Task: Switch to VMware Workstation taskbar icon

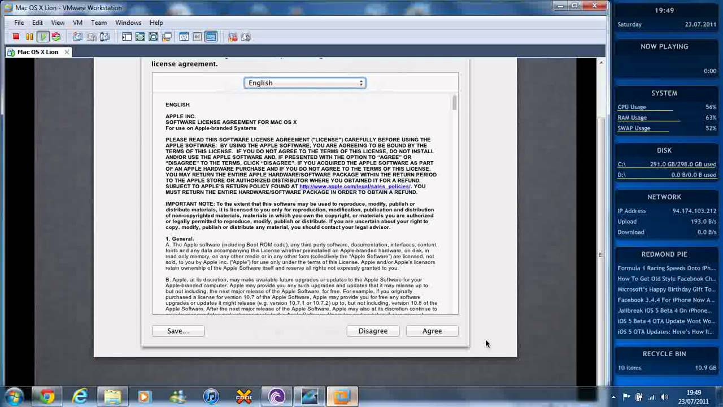Action: pyautogui.click(x=342, y=397)
